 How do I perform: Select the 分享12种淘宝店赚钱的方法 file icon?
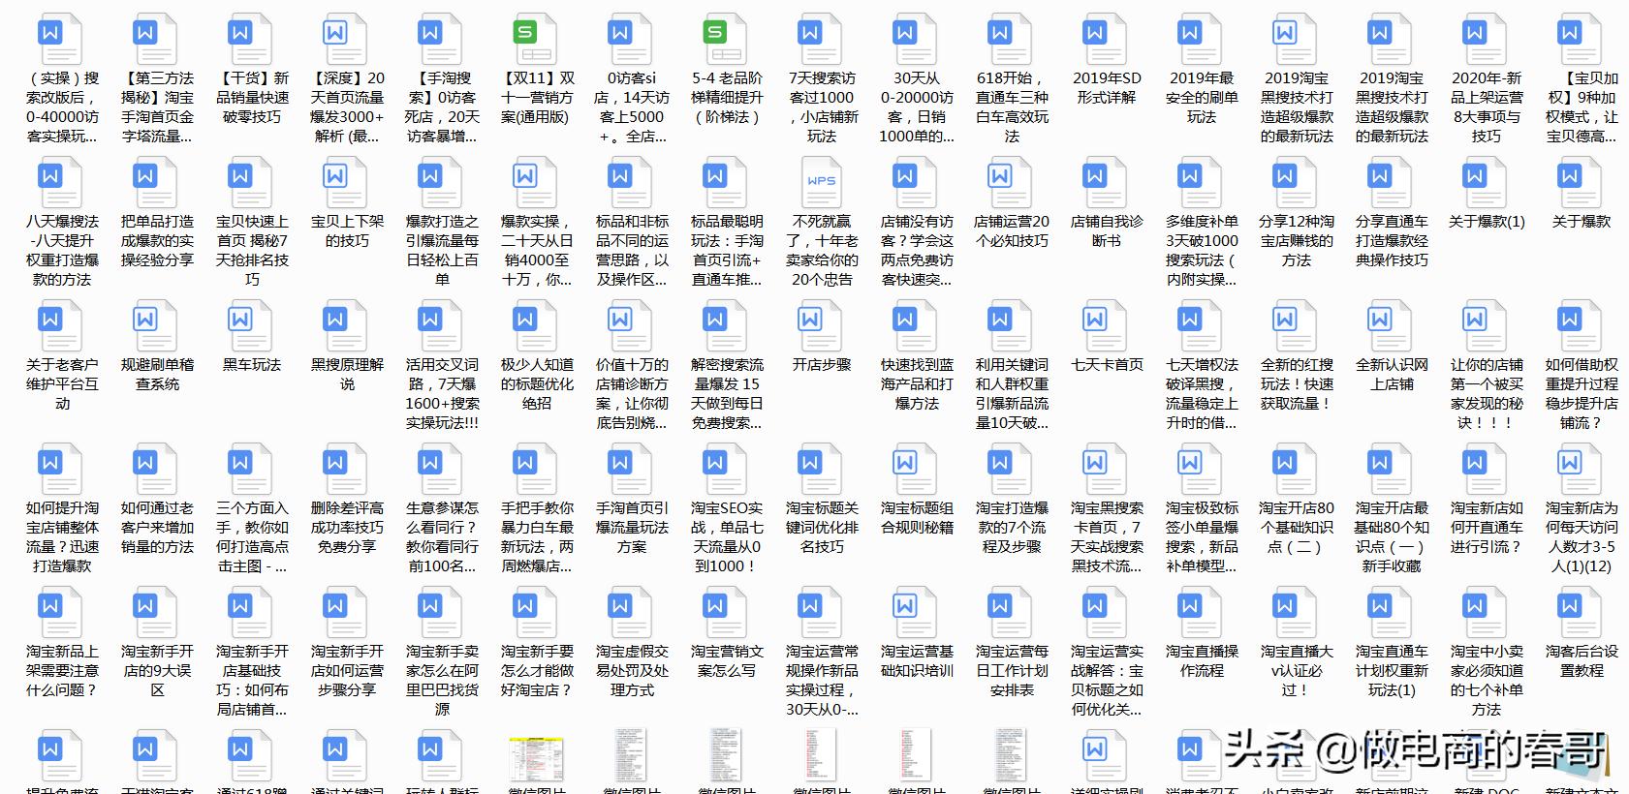1297,184
